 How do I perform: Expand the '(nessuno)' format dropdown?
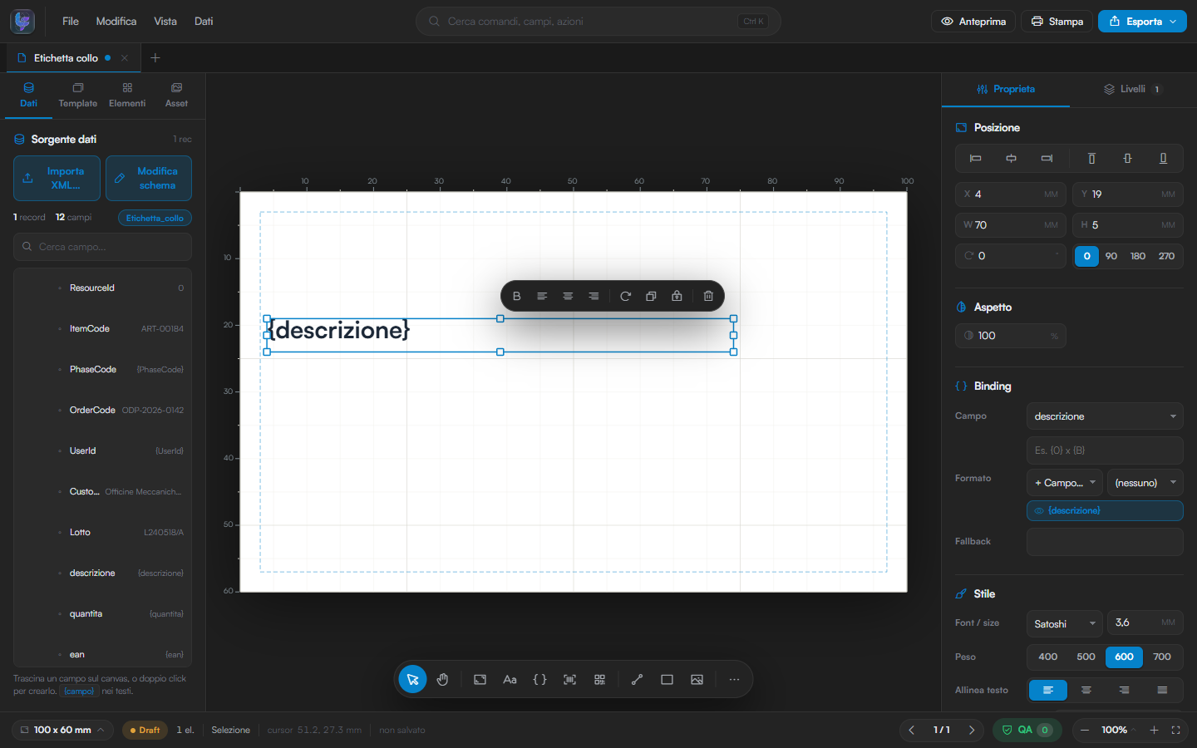click(x=1145, y=483)
